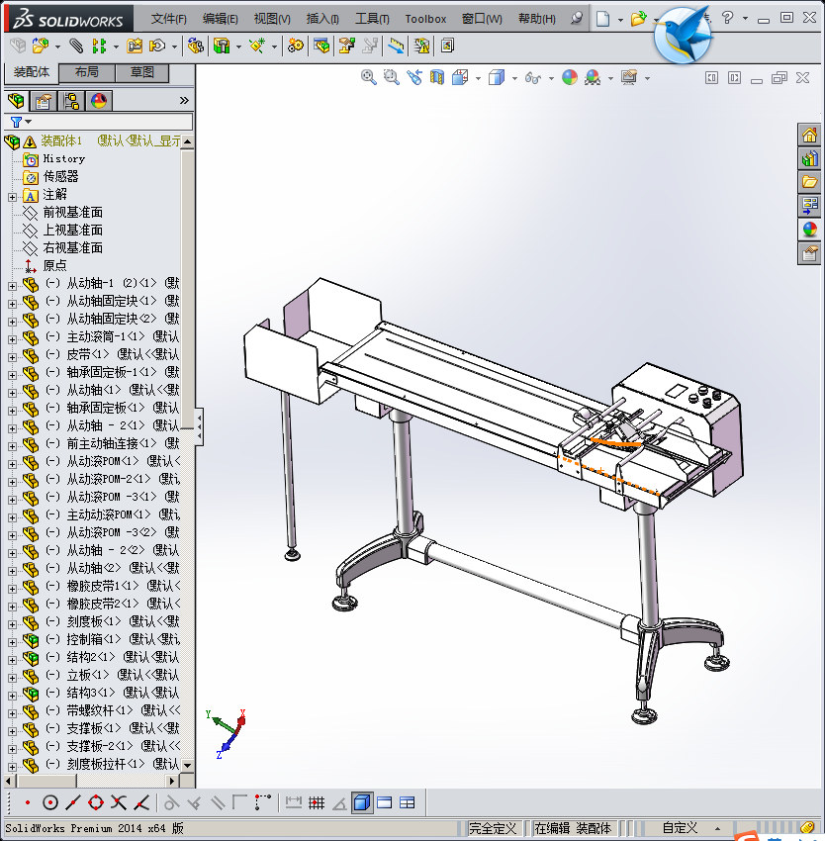Screen dimensions: 825x841
Task: Toggle the grid display icon in bottom toolbar
Action: pyautogui.click(x=317, y=803)
